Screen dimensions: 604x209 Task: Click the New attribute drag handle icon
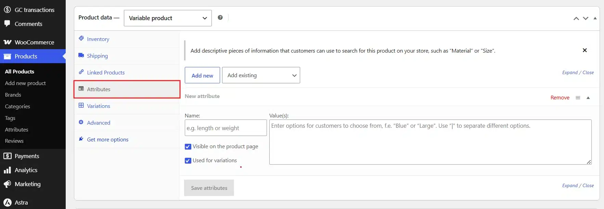click(x=578, y=98)
